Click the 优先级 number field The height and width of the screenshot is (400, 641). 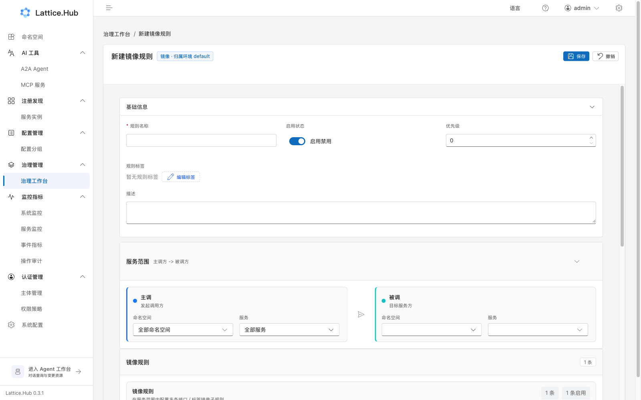point(521,140)
